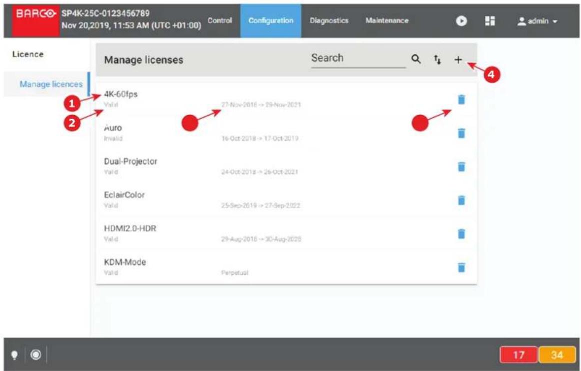Add a new license with plus icon
This screenshot has height=371, width=581.
458,59
